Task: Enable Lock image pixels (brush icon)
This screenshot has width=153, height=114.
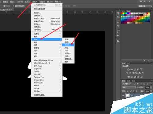Action: pos(130,91)
